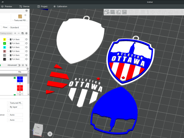The height and width of the screenshot is (138, 184).
Task: Click the AMS sync icon beside minus
Action: tap(23, 33)
